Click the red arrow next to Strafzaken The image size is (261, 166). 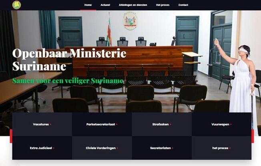coord(171,124)
